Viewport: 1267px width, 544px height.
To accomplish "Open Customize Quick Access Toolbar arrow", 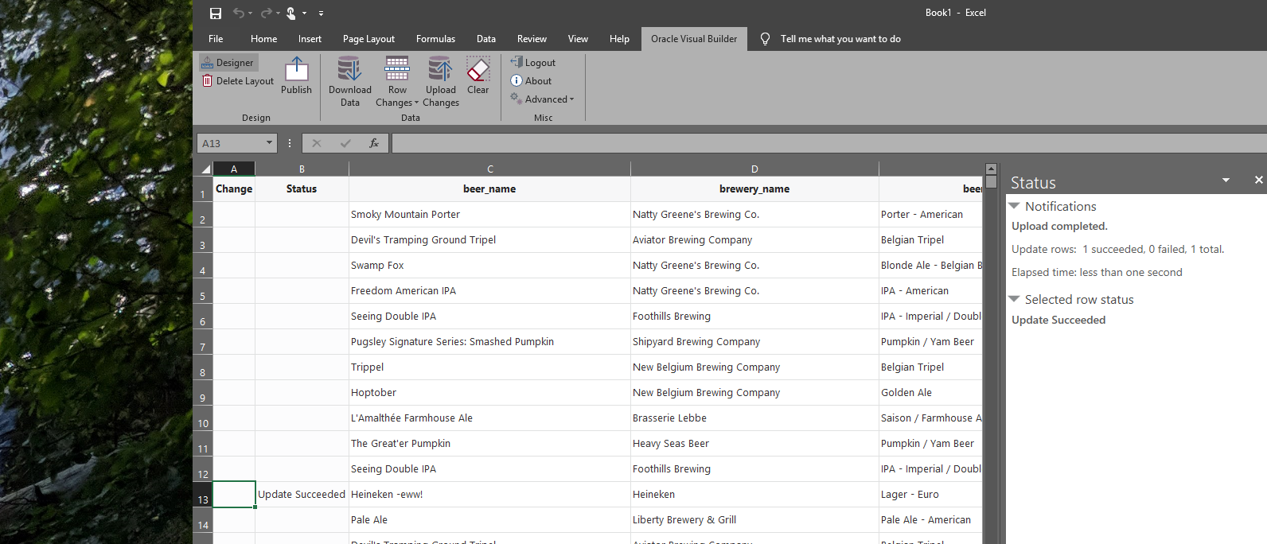I will pyautogui.click(x=321, y=13).
